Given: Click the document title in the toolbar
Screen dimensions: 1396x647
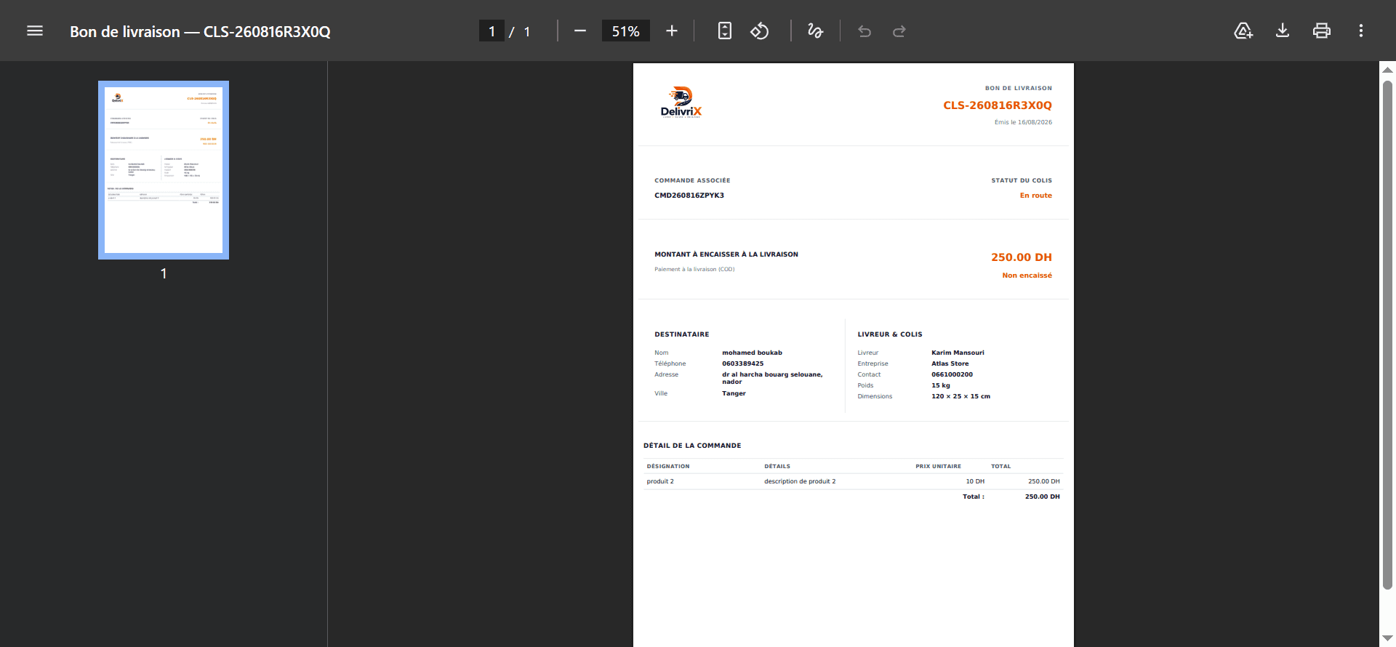Looking at the screenshot, I should click(200, 31).
